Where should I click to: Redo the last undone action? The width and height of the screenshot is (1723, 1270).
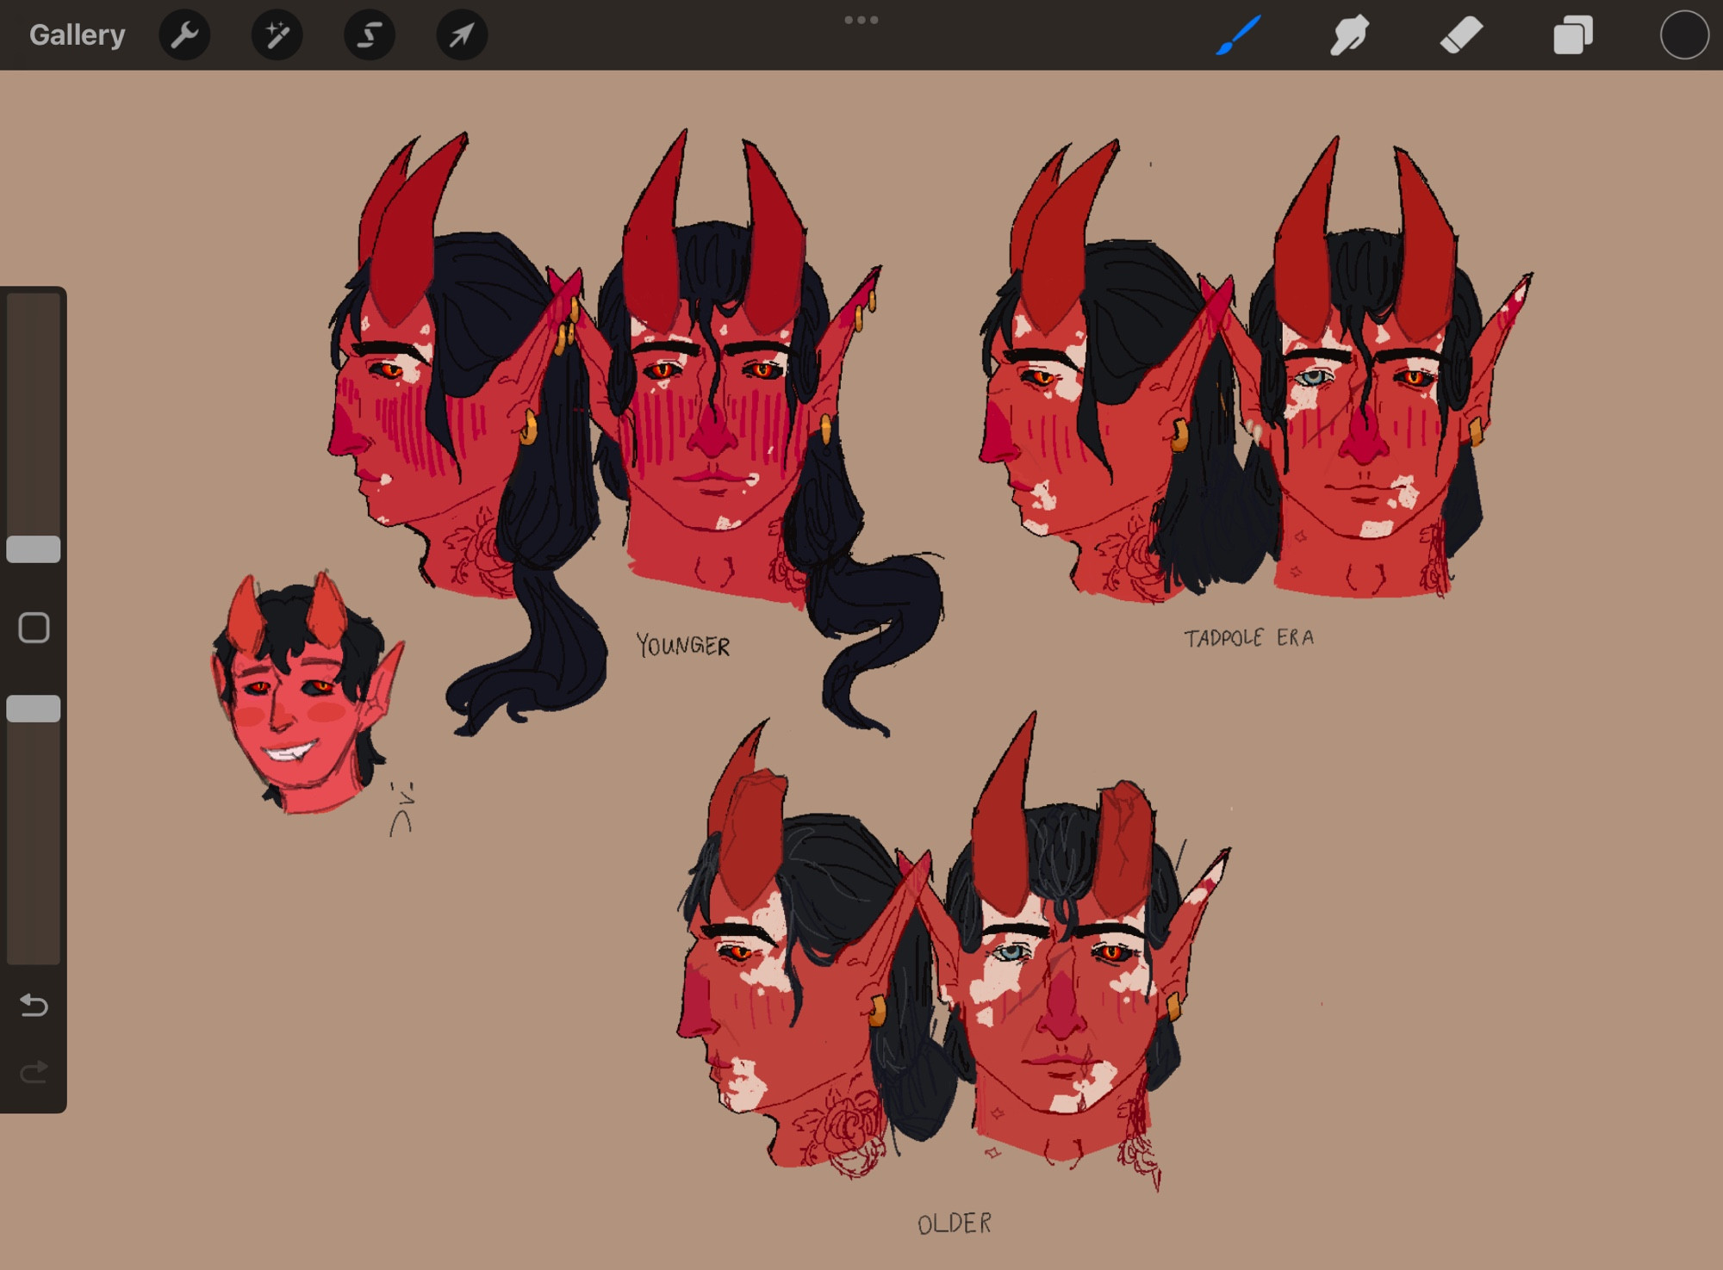tap(34, 1072)
